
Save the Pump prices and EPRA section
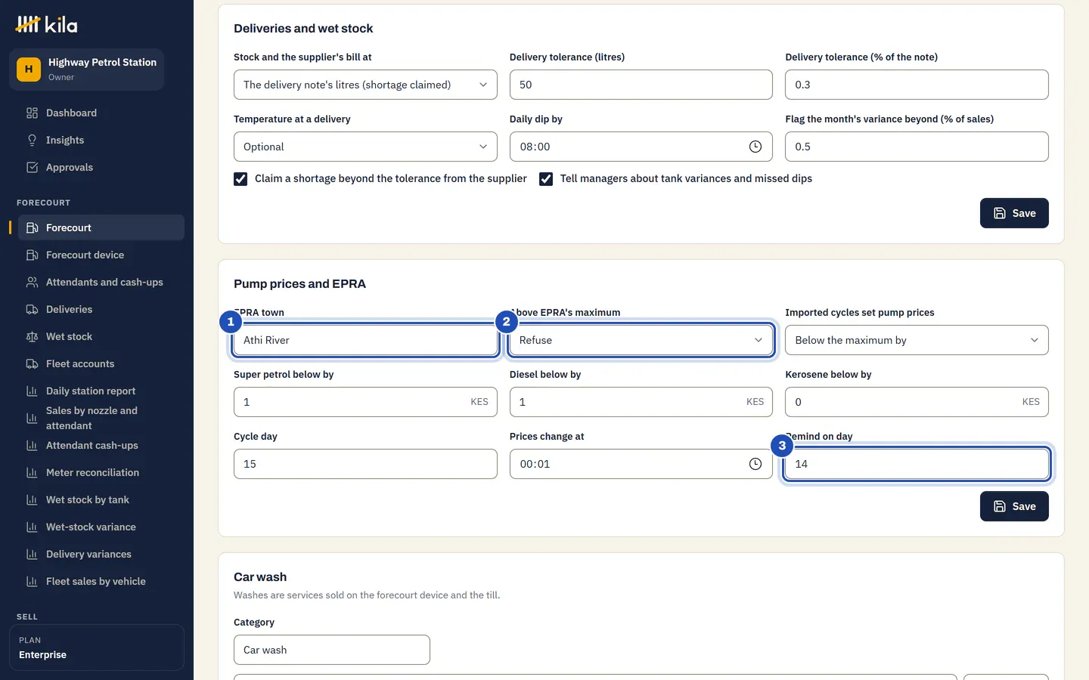(x=1014, y=506)
